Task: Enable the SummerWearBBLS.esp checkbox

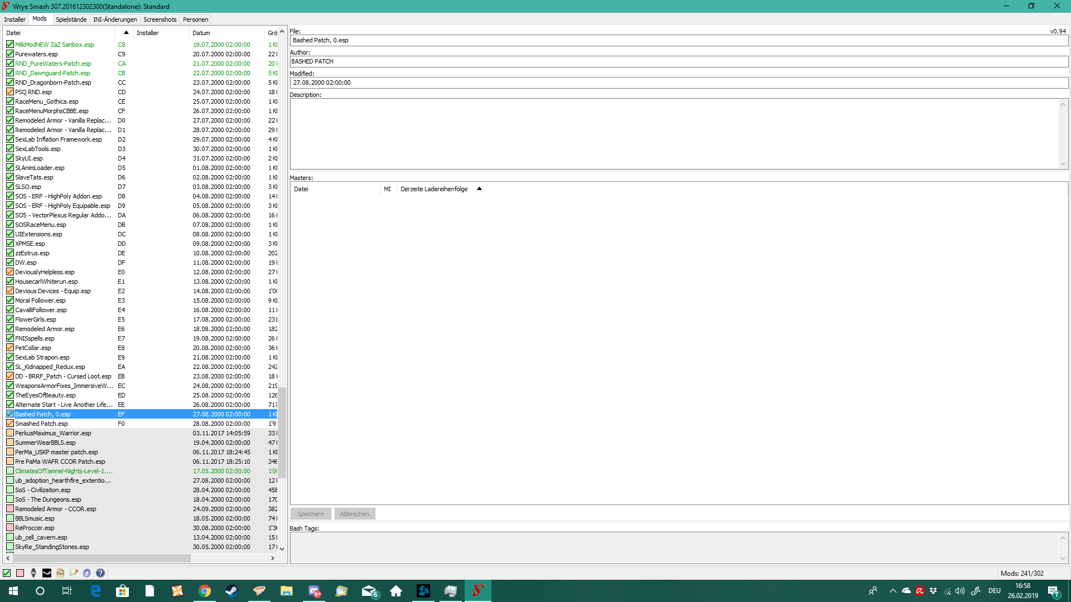Action: [x=10, y=443]
